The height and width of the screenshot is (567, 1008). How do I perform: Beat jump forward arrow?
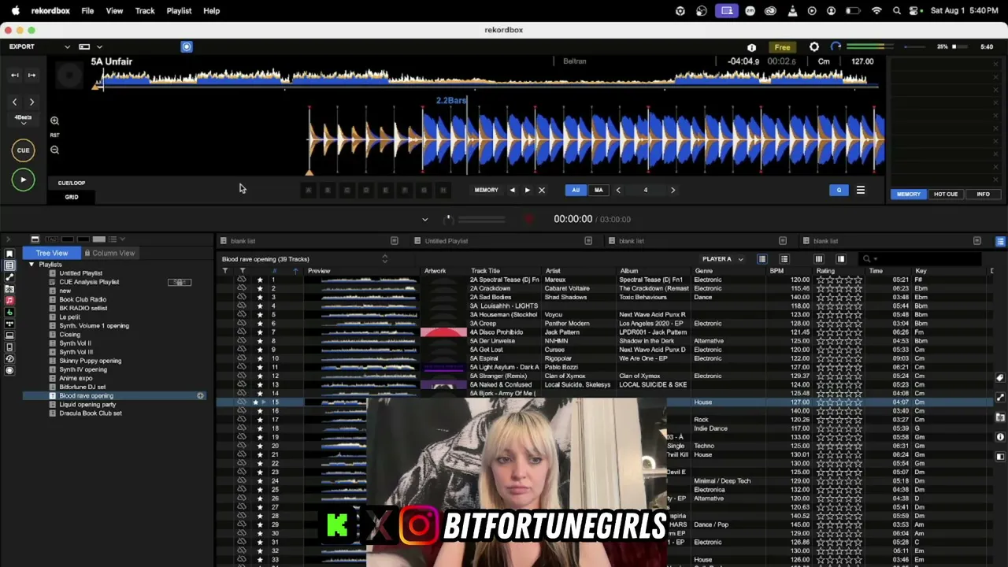31,102
